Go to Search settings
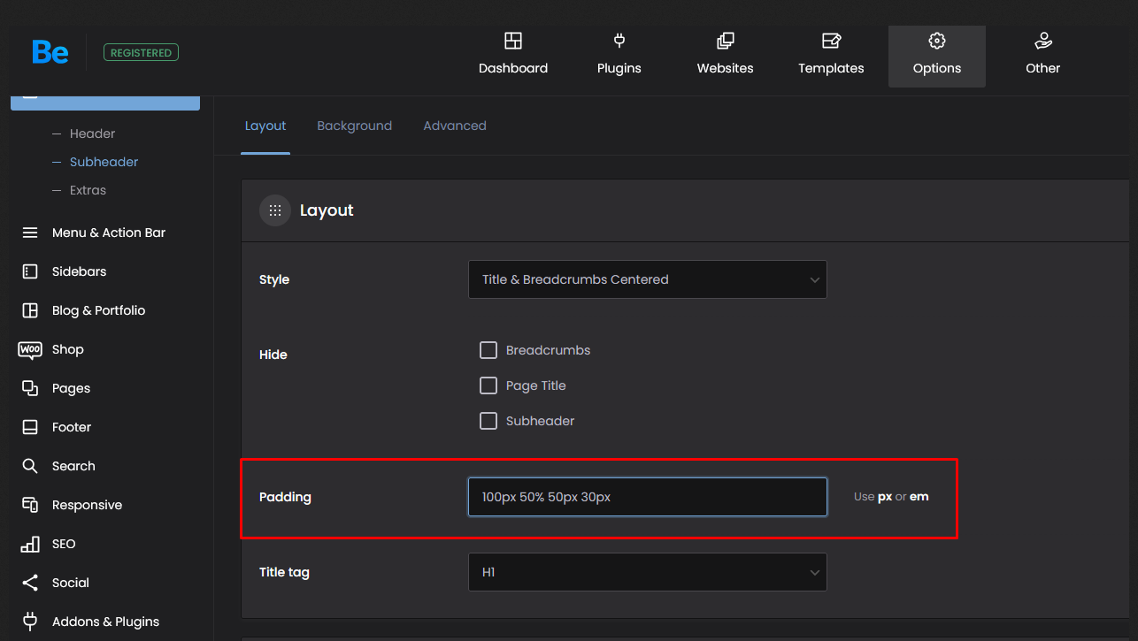Viewport: 1138px width, 641px height. click(x=73, y=466)
